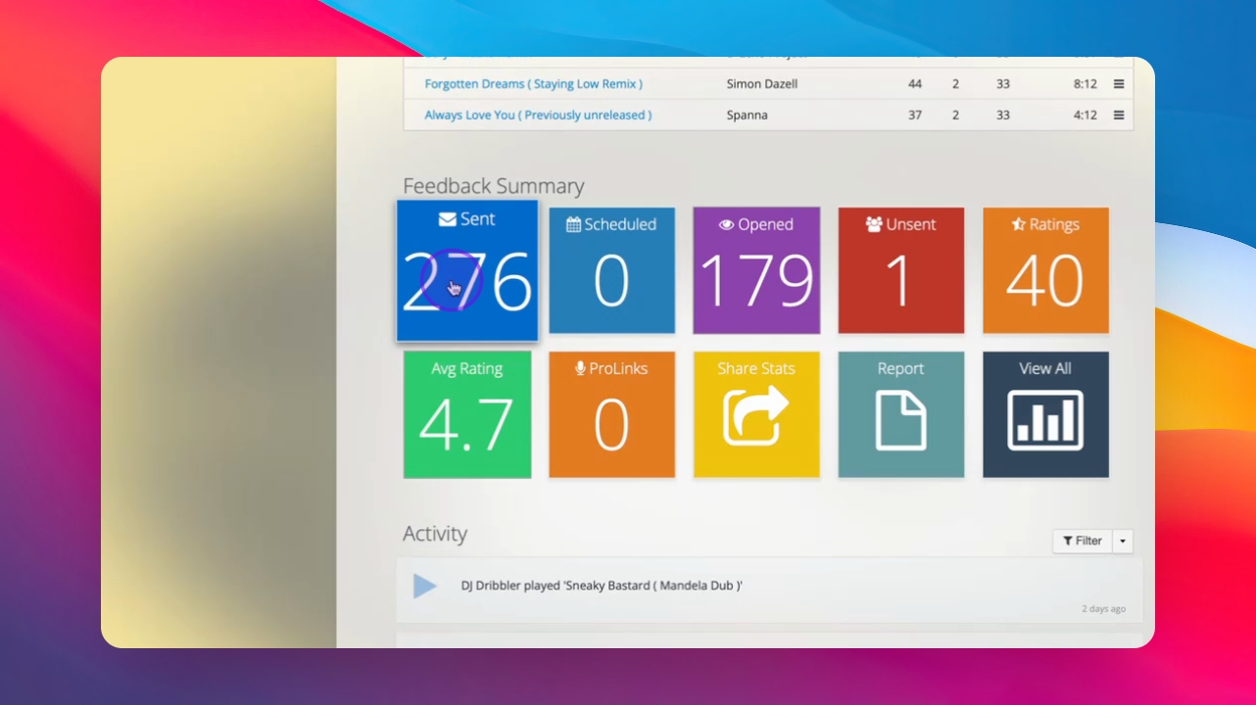Open Forgotten Dreams ( Staying Low Remix ) link
The width and height of the screenshot is (1256, 705).
[x=534, y=84]
